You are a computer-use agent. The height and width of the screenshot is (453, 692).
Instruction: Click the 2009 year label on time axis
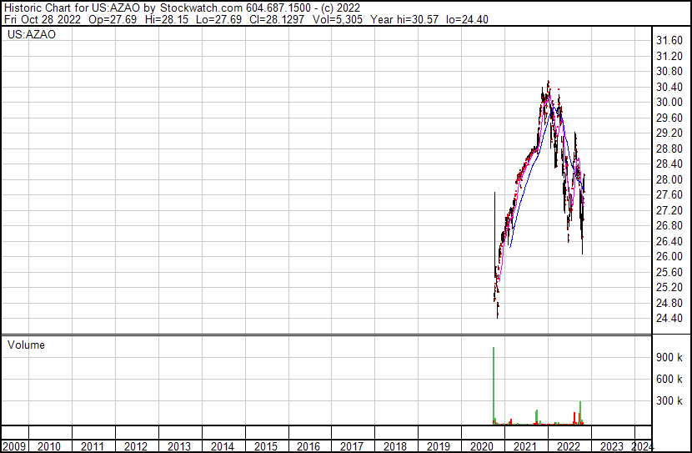coord(14,446)
